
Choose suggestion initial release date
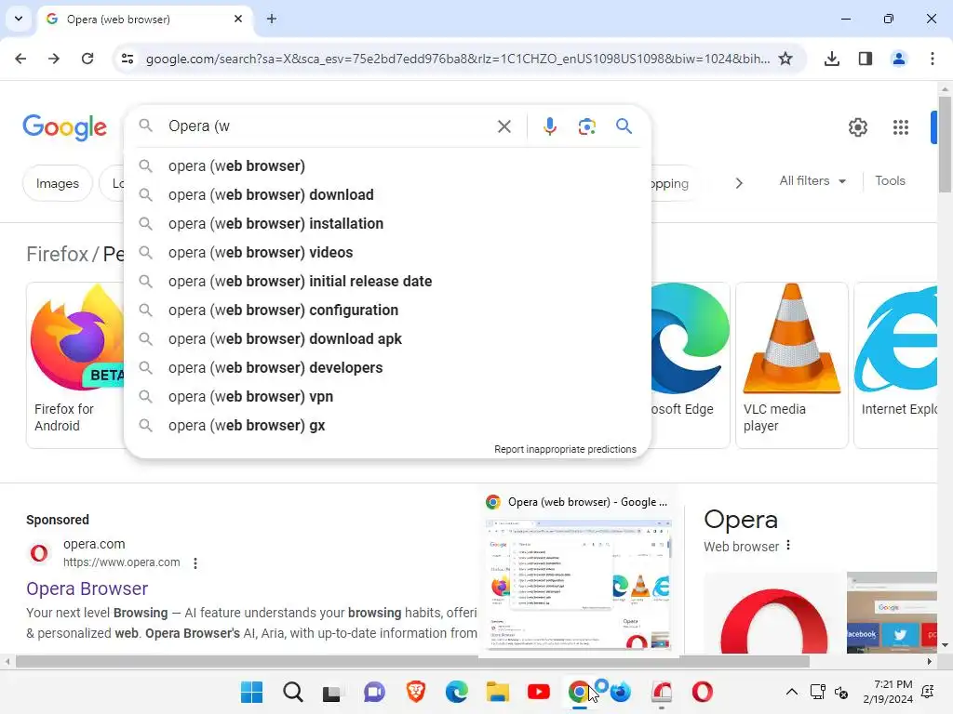pos(387,281)
